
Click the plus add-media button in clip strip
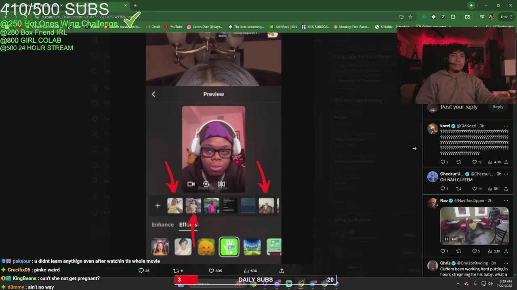point(158,206)
